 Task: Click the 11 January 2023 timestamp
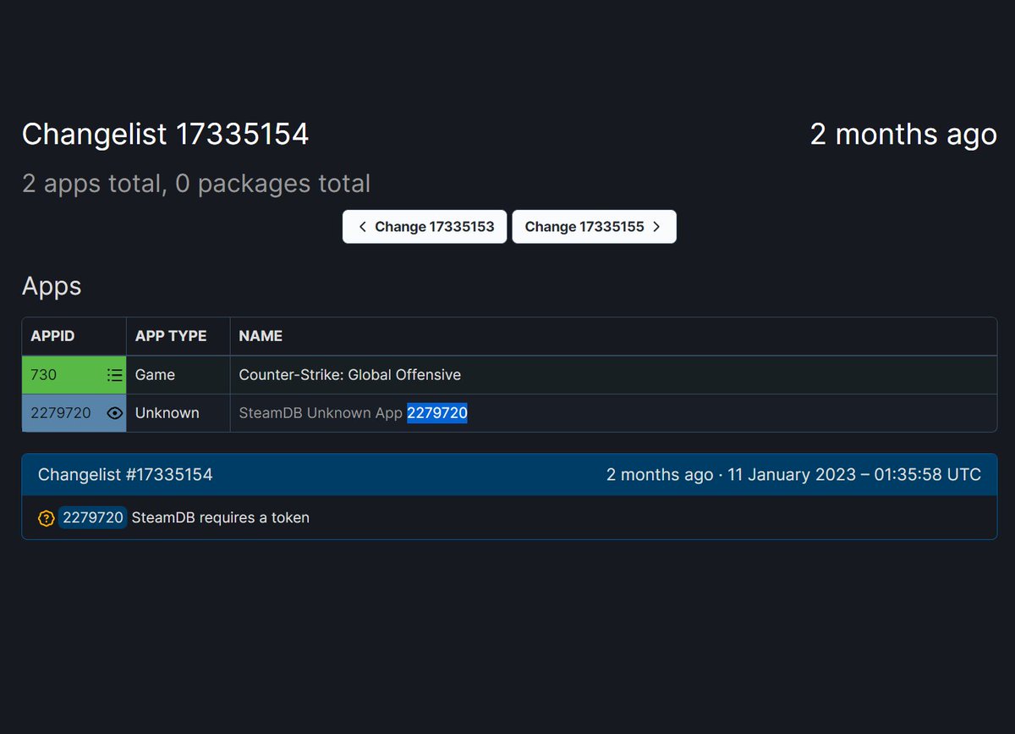[854, 475]
